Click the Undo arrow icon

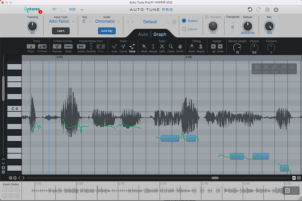(x=250, y=9)
